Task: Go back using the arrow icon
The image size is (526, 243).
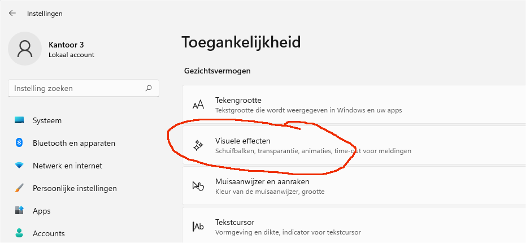Action: point(12,13)
